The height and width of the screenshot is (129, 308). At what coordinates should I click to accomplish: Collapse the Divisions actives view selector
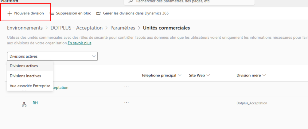click(x=93, y=56)
